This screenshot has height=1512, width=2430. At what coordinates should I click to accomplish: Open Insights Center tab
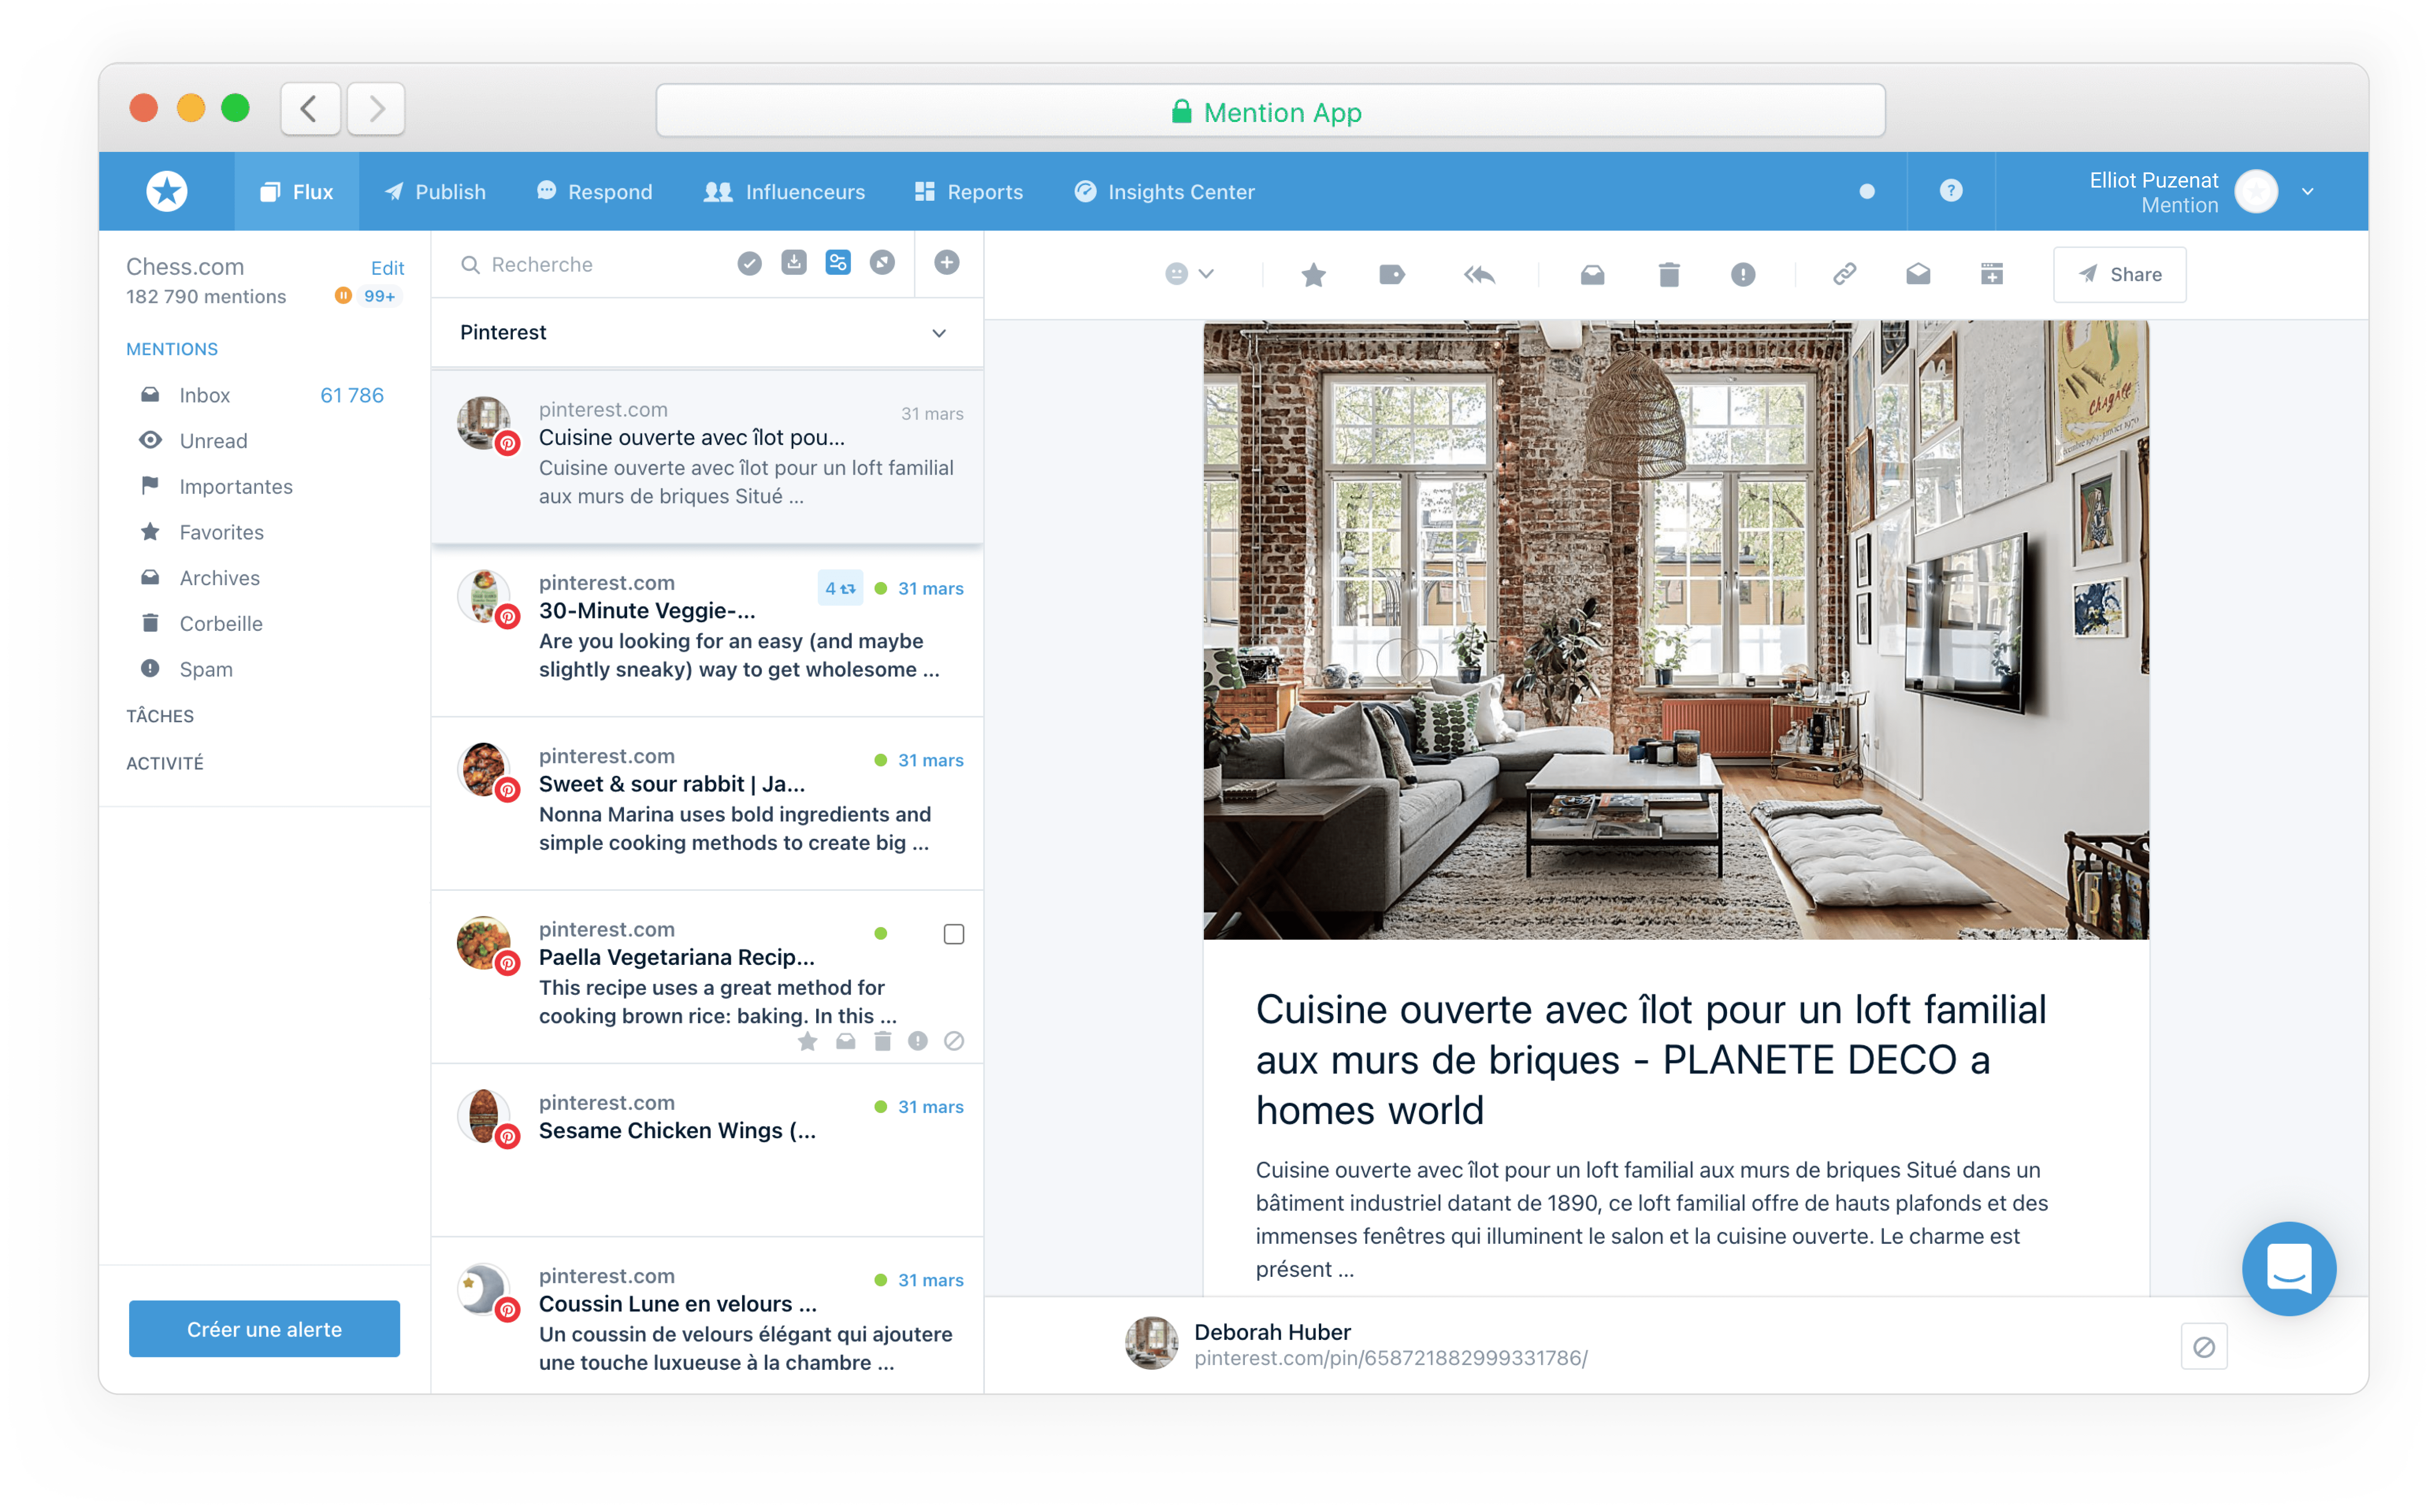pyautogui.click(x=1164, y=191)
